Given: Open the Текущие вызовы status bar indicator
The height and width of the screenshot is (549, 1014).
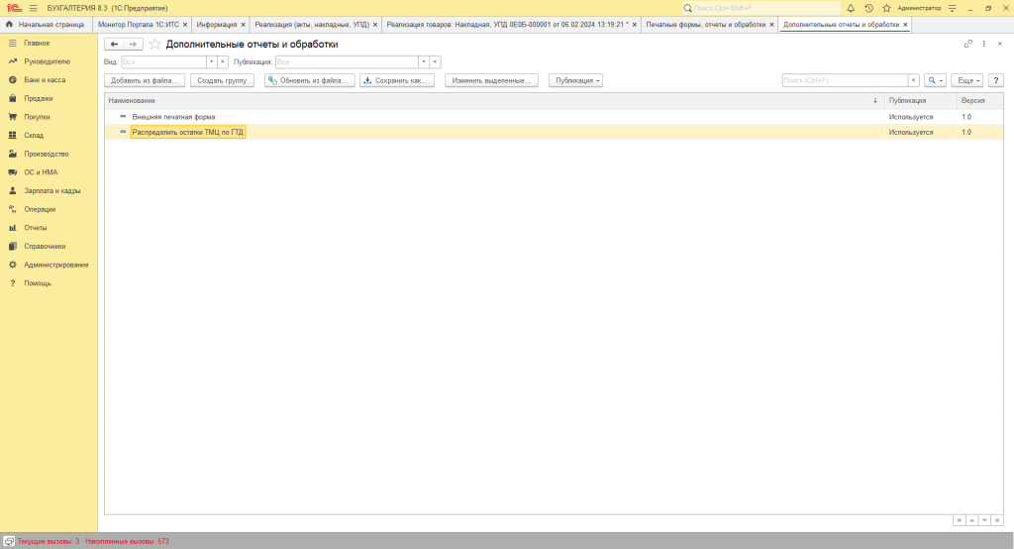Looking at the screenshot, I should point(49,541).
